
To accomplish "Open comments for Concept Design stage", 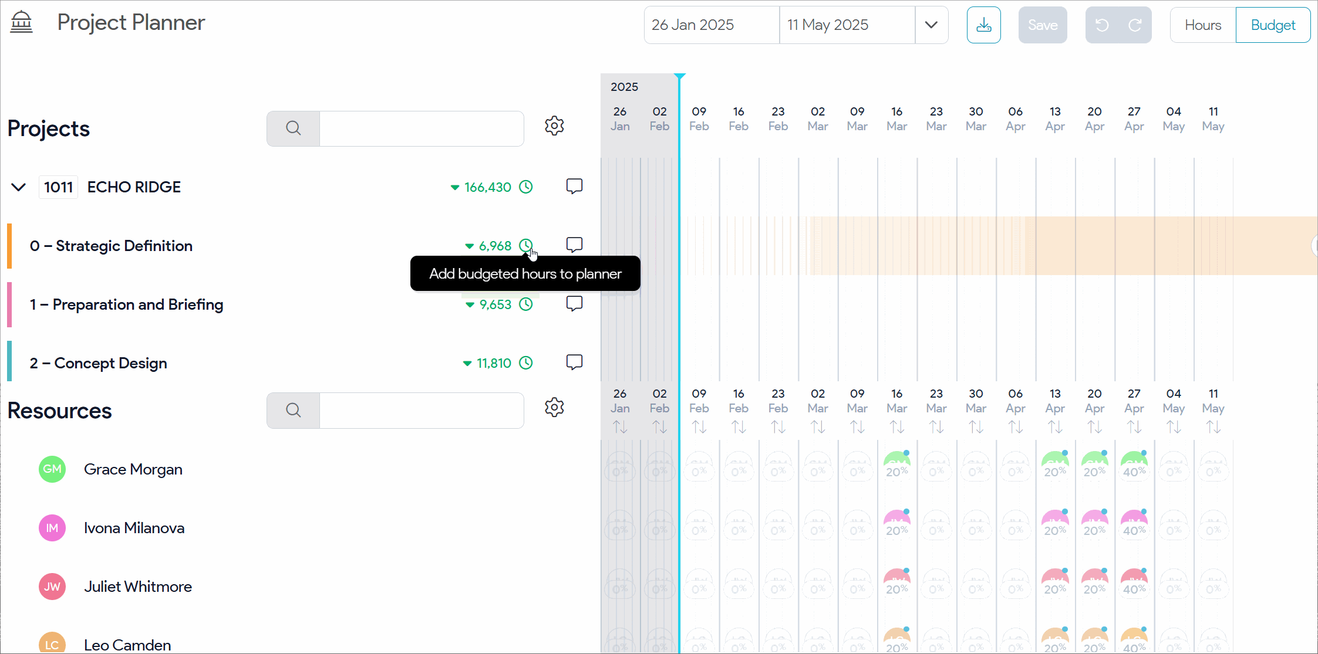I will [x=574, y=362].
